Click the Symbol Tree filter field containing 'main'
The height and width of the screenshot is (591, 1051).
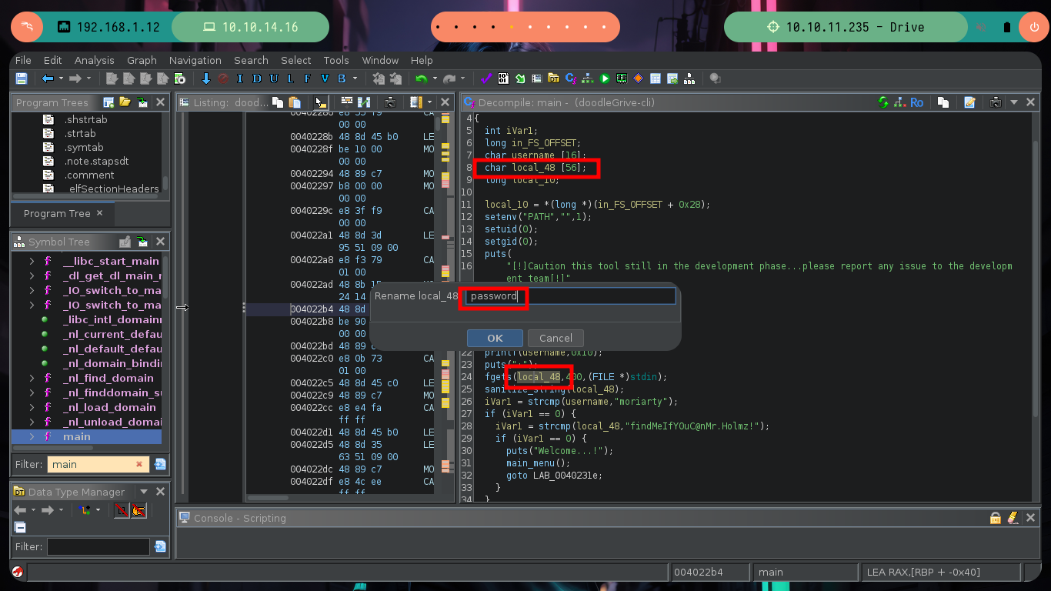click(98, 464)
